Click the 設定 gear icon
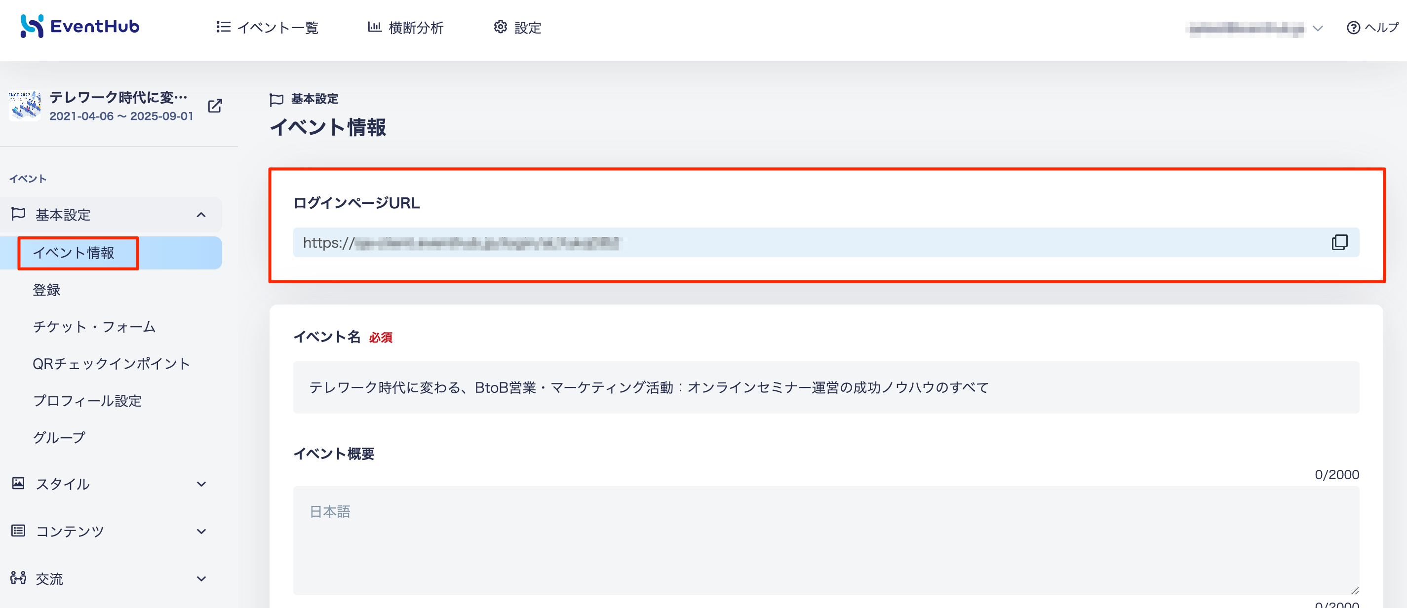The image size is (1407, 608). (500, 27)
